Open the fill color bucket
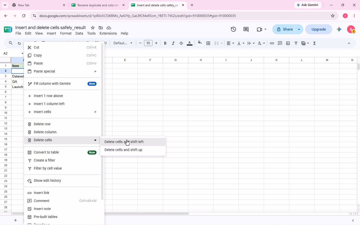 (199, 43)
